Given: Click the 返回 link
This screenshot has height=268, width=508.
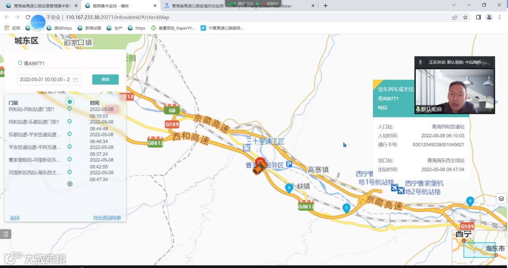Looking at the screenshot, I should (15, 218).
